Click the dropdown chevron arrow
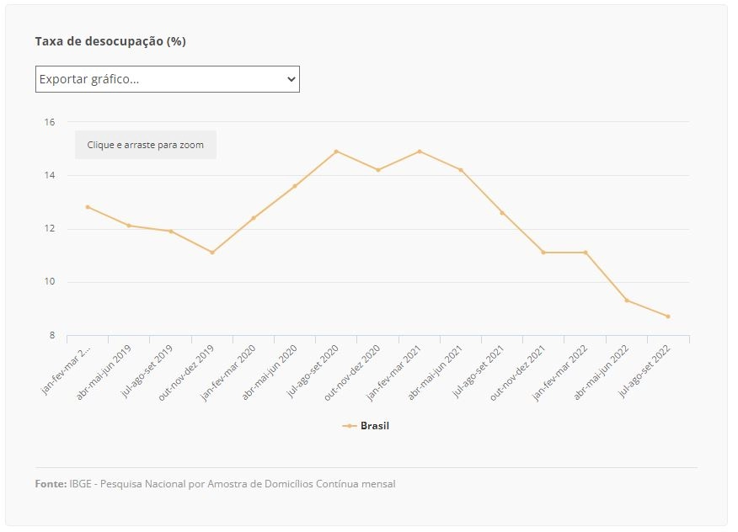Viewport: 738px width, 532px height. 291,79
